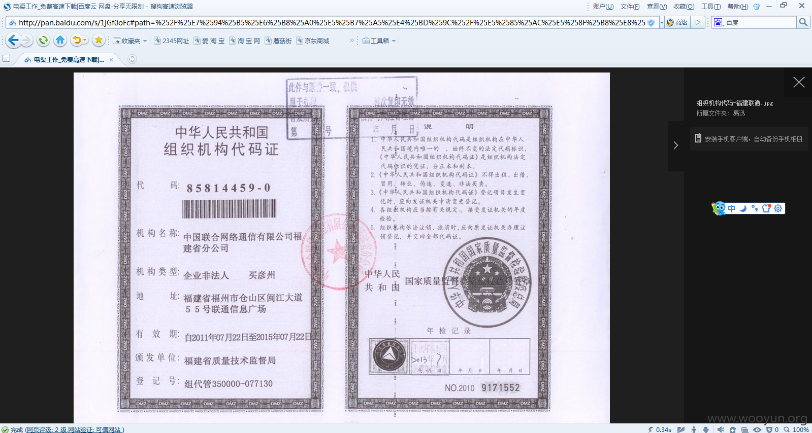Open the IME settings gear icon
The image size is (812, 433).
click(778, 208)
